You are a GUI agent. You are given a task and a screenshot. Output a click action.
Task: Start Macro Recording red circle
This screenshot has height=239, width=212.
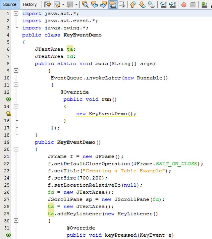tap(184, 5)
